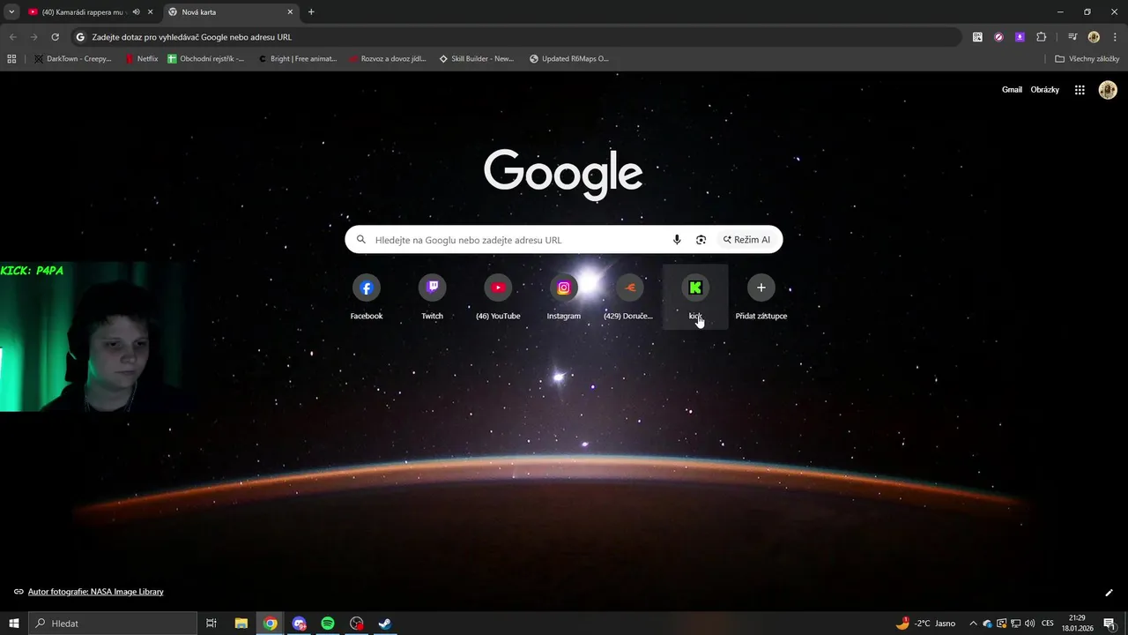
Task: Expand the Všechny záložky folder
Action: pos(1087,59)
